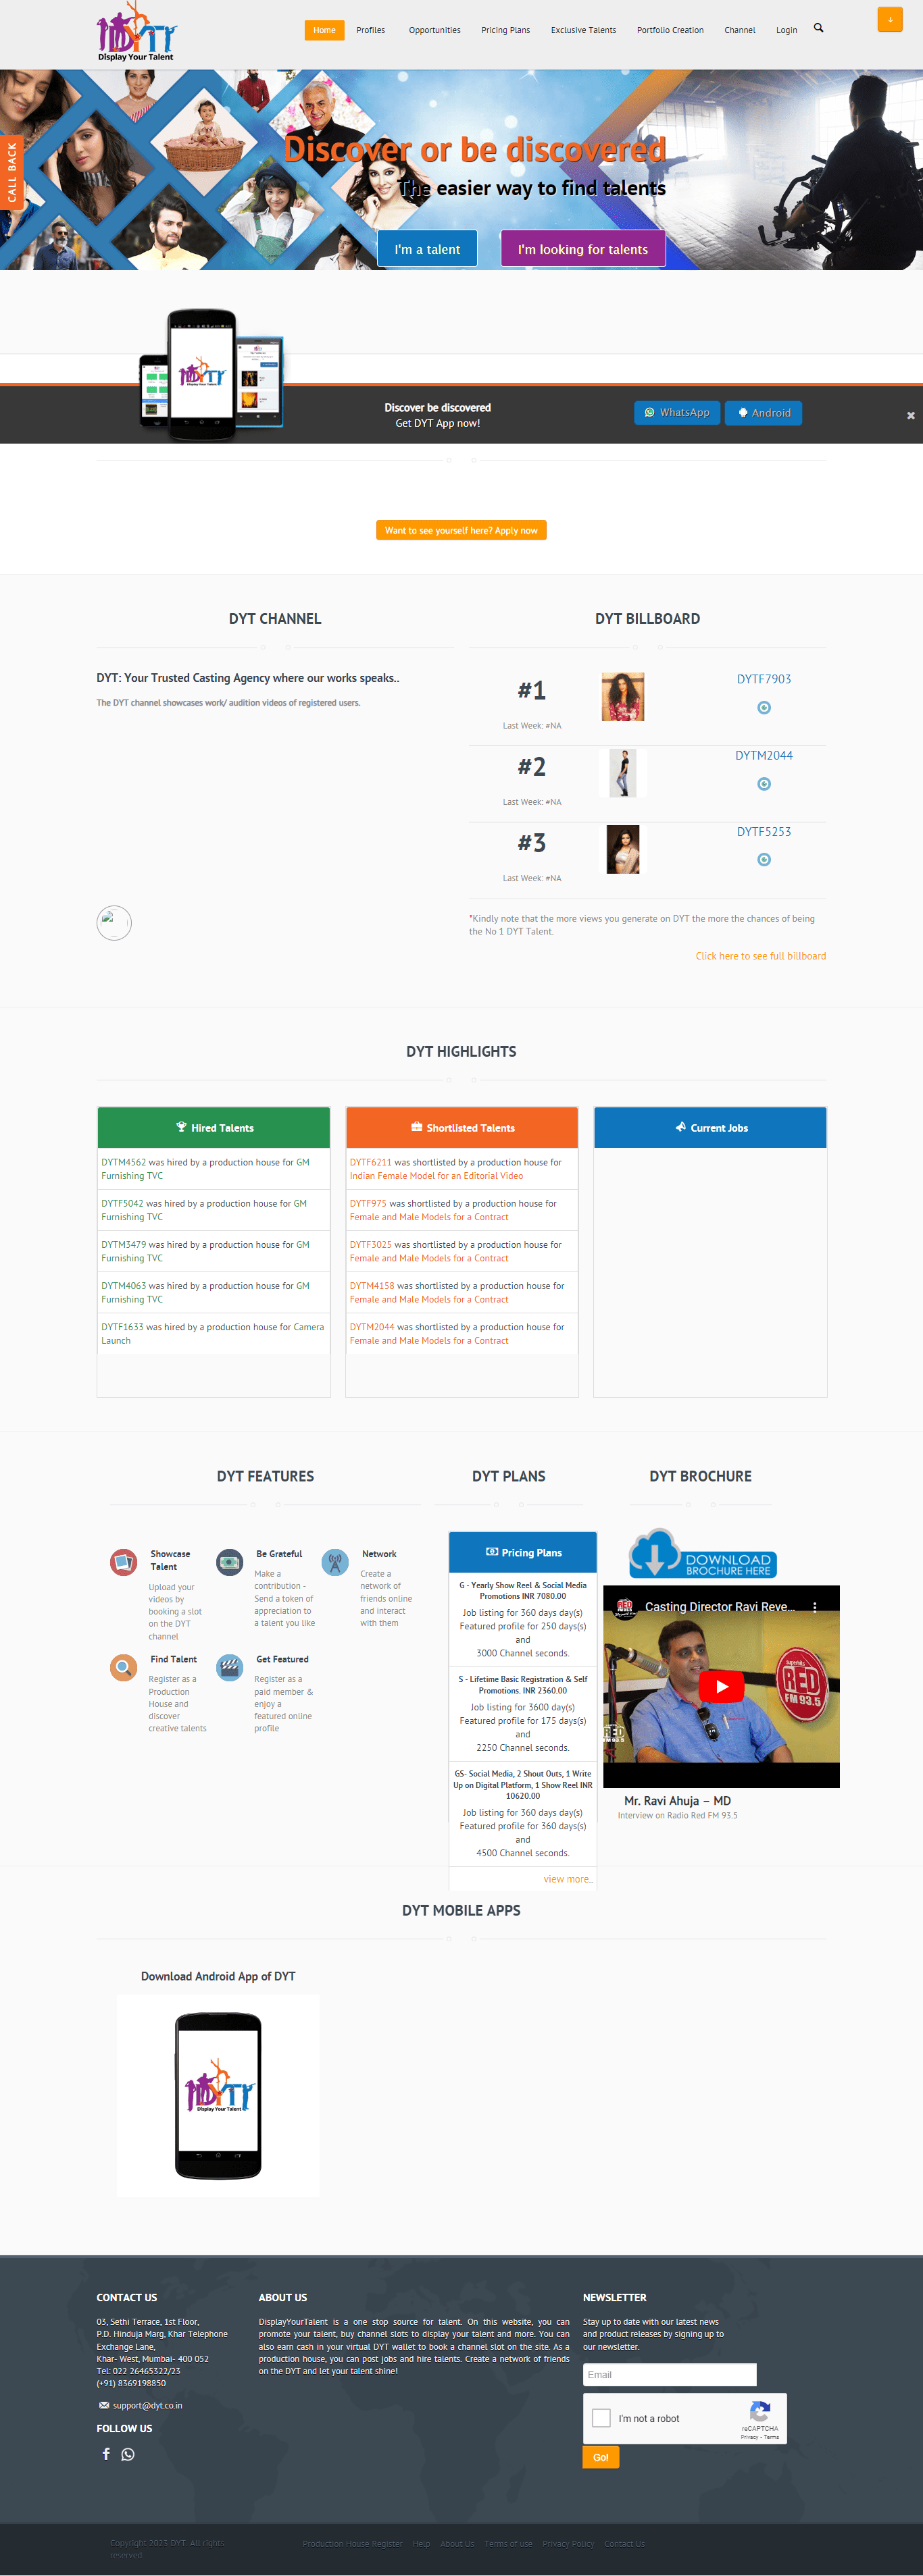This screenshot has height=2576, width=923.
Task: Open the DYTM4562 hired talent link
Action: click(x=123, y=1162)
